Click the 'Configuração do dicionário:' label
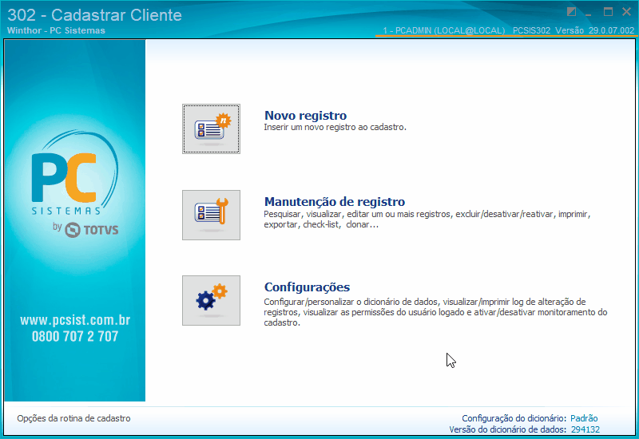 coord(514,418)
